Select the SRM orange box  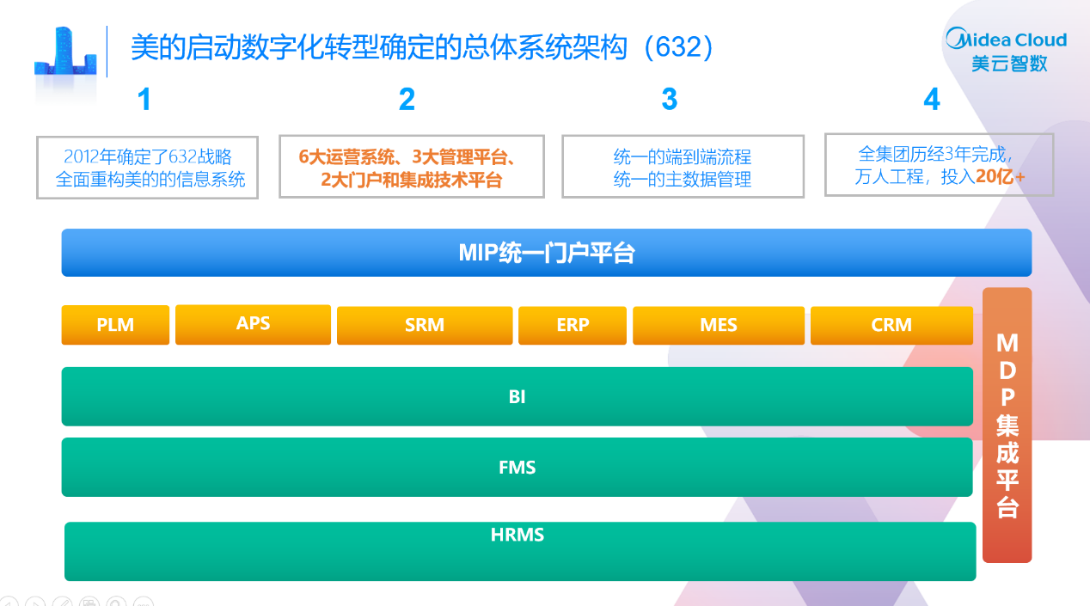pyautogui.click(x=425, y=325)
